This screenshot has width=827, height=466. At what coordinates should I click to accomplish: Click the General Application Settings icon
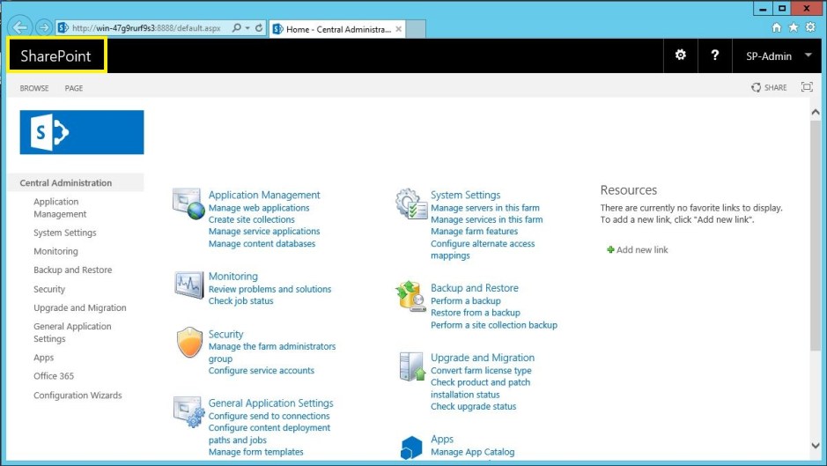(x=188, y=411)
